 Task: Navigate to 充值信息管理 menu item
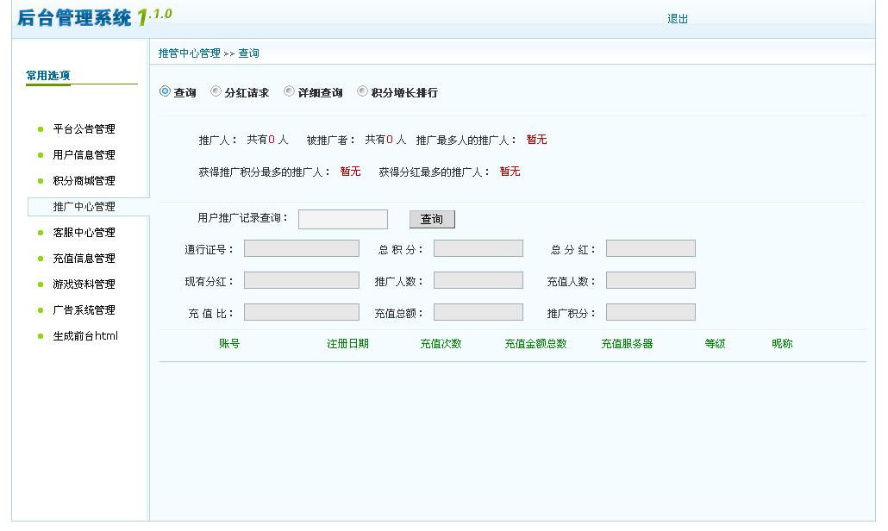coord(84,259)
